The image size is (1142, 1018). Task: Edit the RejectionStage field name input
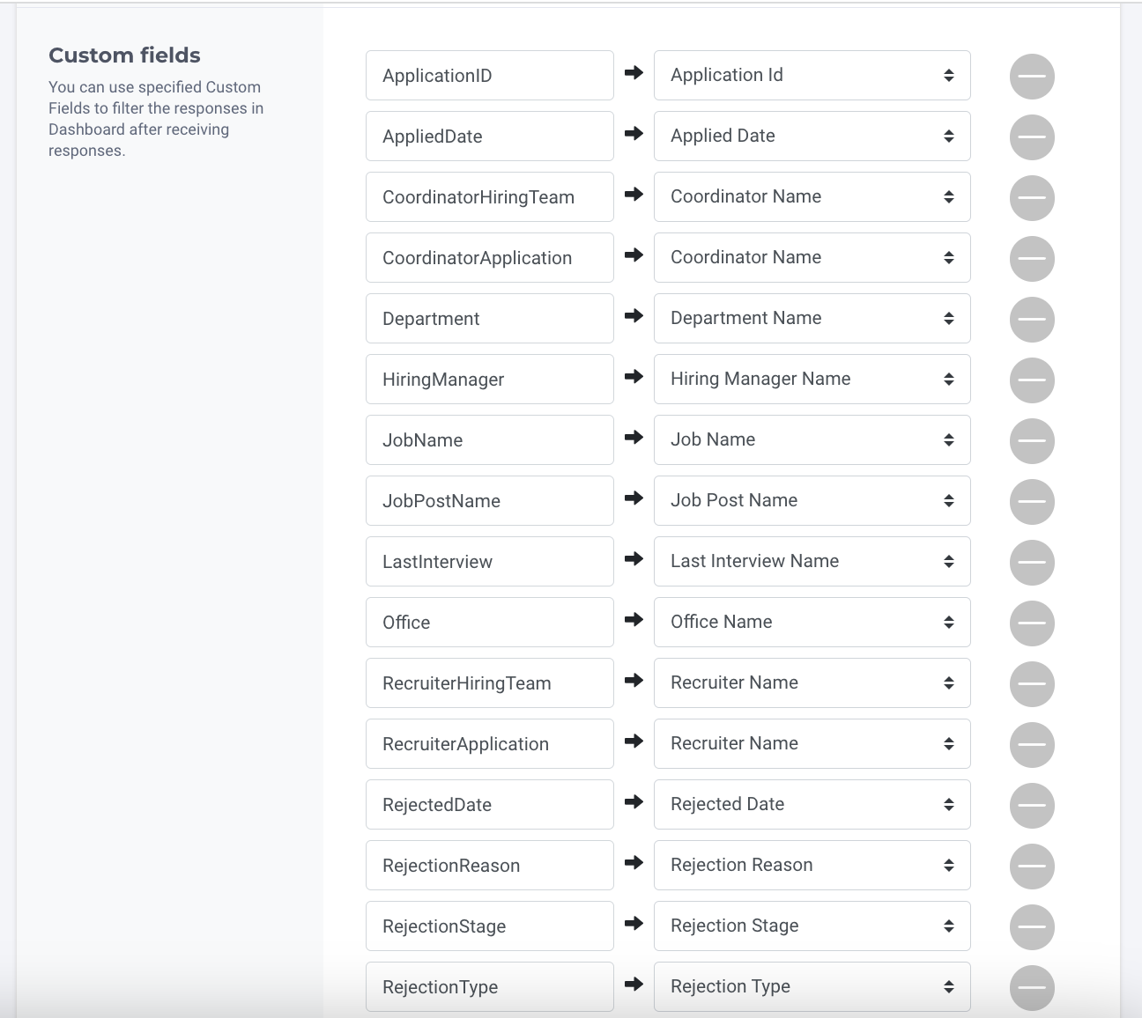click(x=489, y=926)
